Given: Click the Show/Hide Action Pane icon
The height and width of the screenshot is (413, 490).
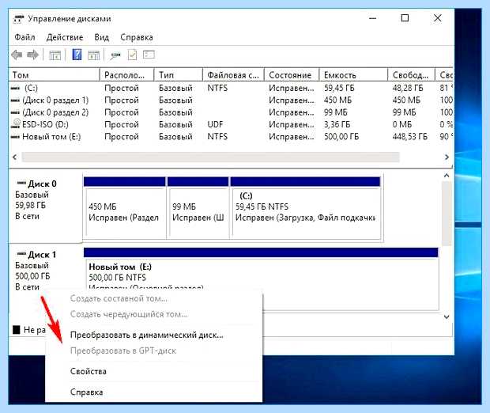Looking at the screenshot, I should coord(93,55).
